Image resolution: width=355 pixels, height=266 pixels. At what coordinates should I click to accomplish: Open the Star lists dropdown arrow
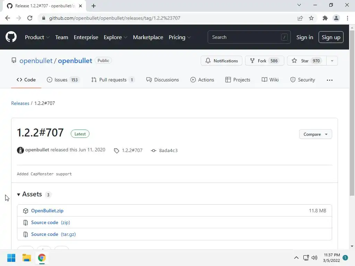[332, 61]
